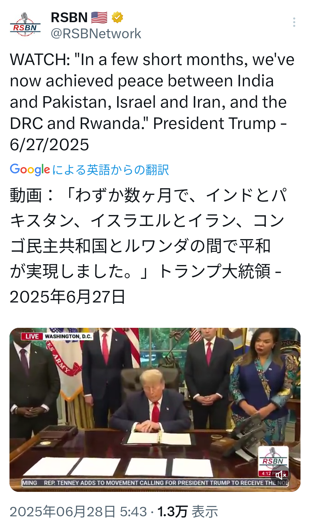Unmute the video with the speaker icon

pyautogui.click(x=281, y=475)
